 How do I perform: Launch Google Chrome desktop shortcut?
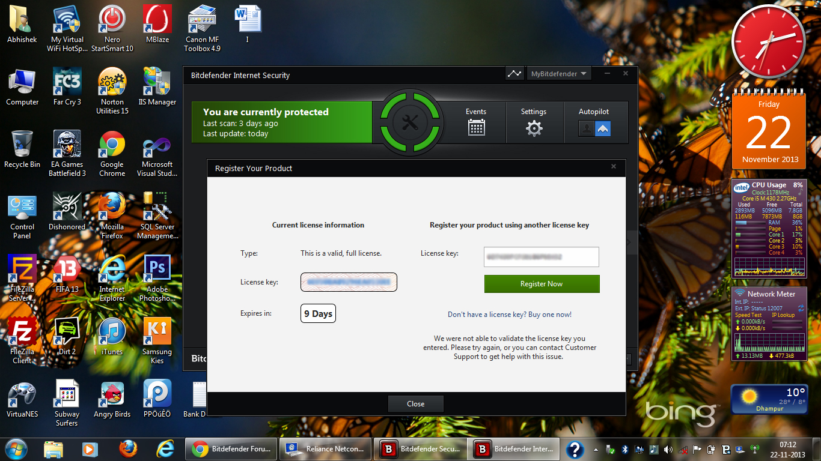tap(112, 153)
